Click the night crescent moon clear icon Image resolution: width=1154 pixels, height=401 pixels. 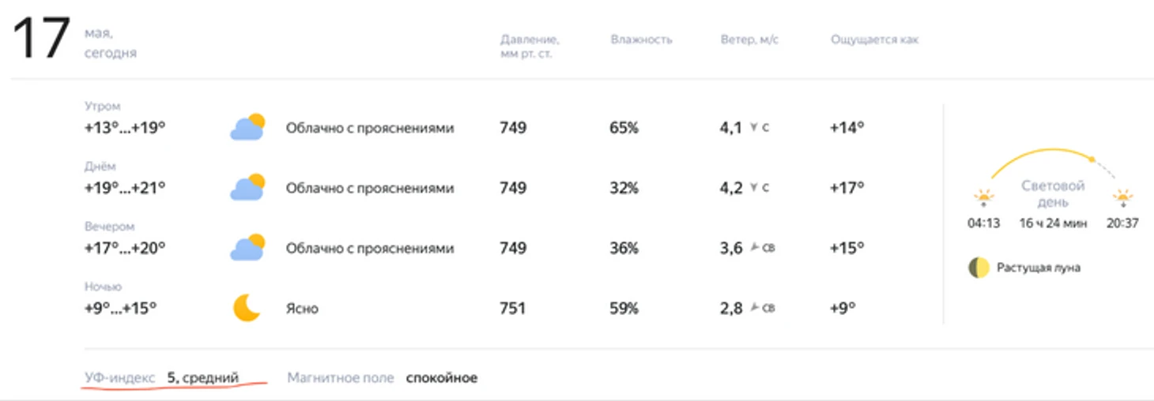(247, 308)
